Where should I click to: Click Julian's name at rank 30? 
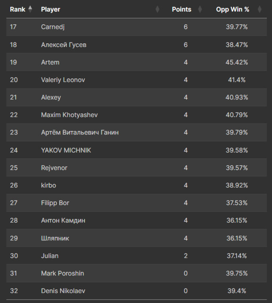click(x=50, y=256)
